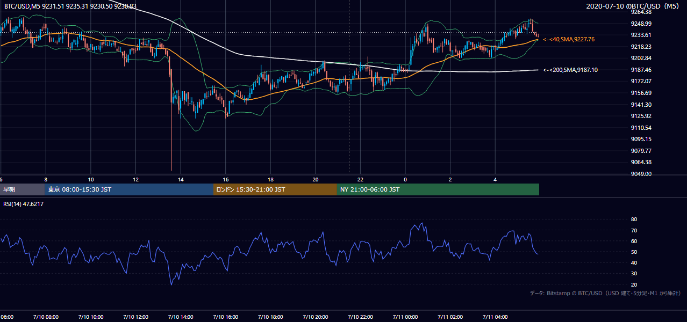This screenshot has height=322, width=687.
Task: Click hour label 22 under price chart
Action: [x=361, y=179]
